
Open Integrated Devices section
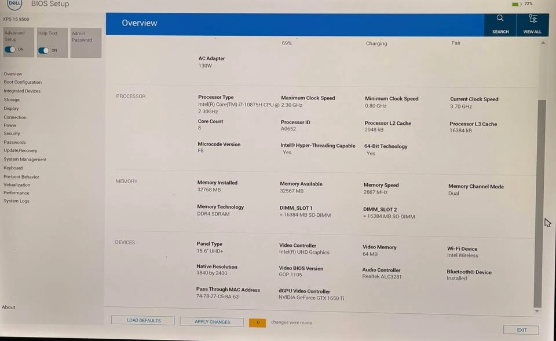click(22, 91)
